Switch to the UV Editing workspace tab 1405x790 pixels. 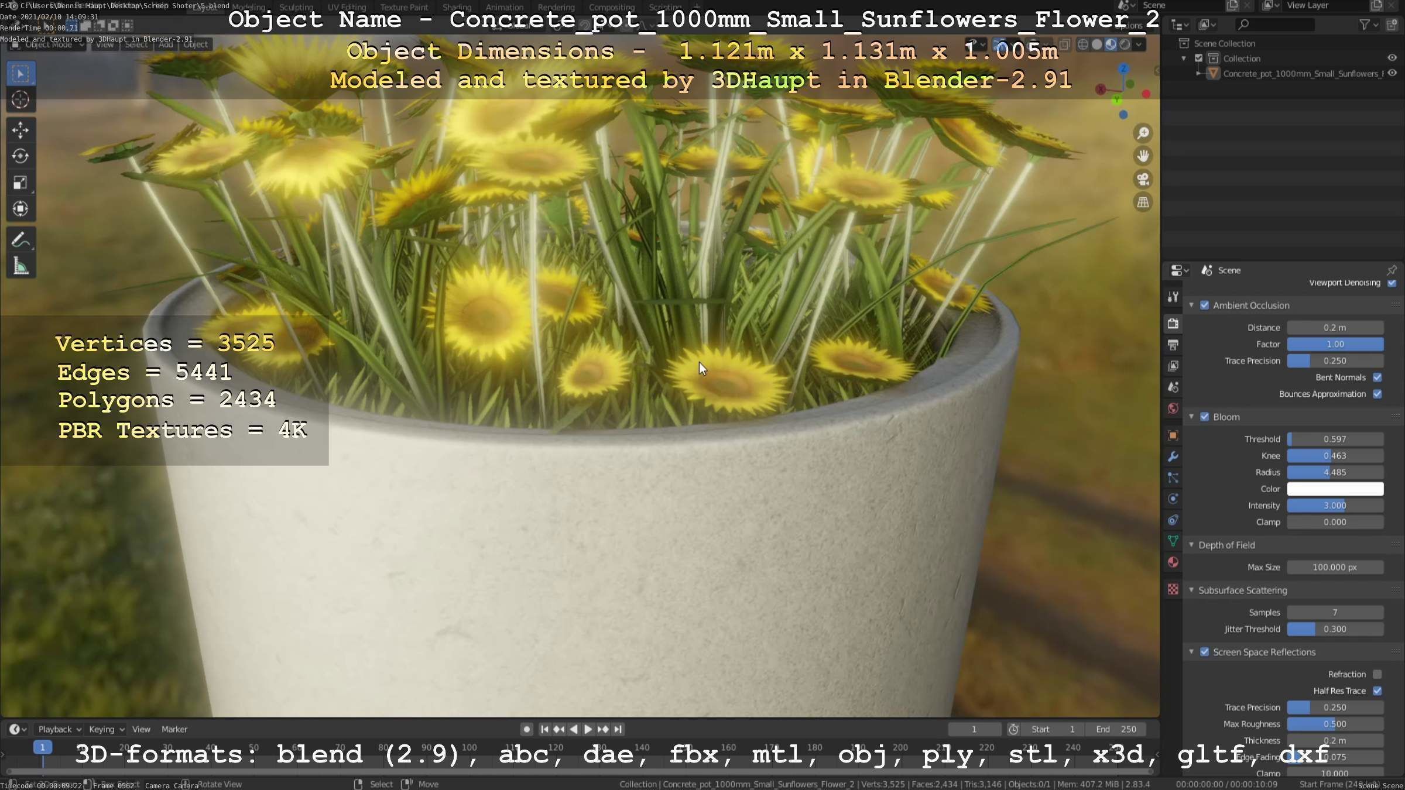(347, 7)
